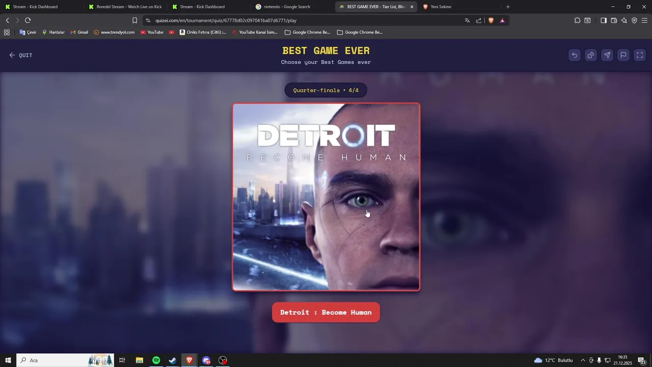Open the extensions puzzle icon
Image resolution: width=652 pixels, height=367 pixels.
pos(577,20)
